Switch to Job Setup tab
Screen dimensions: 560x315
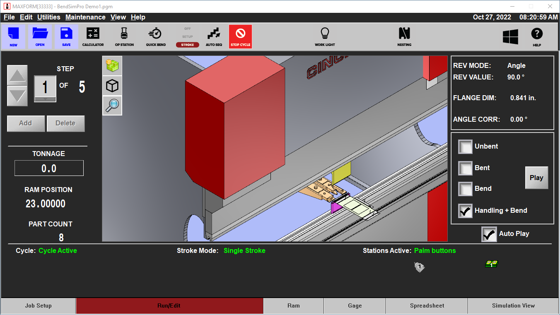point(38,306)
